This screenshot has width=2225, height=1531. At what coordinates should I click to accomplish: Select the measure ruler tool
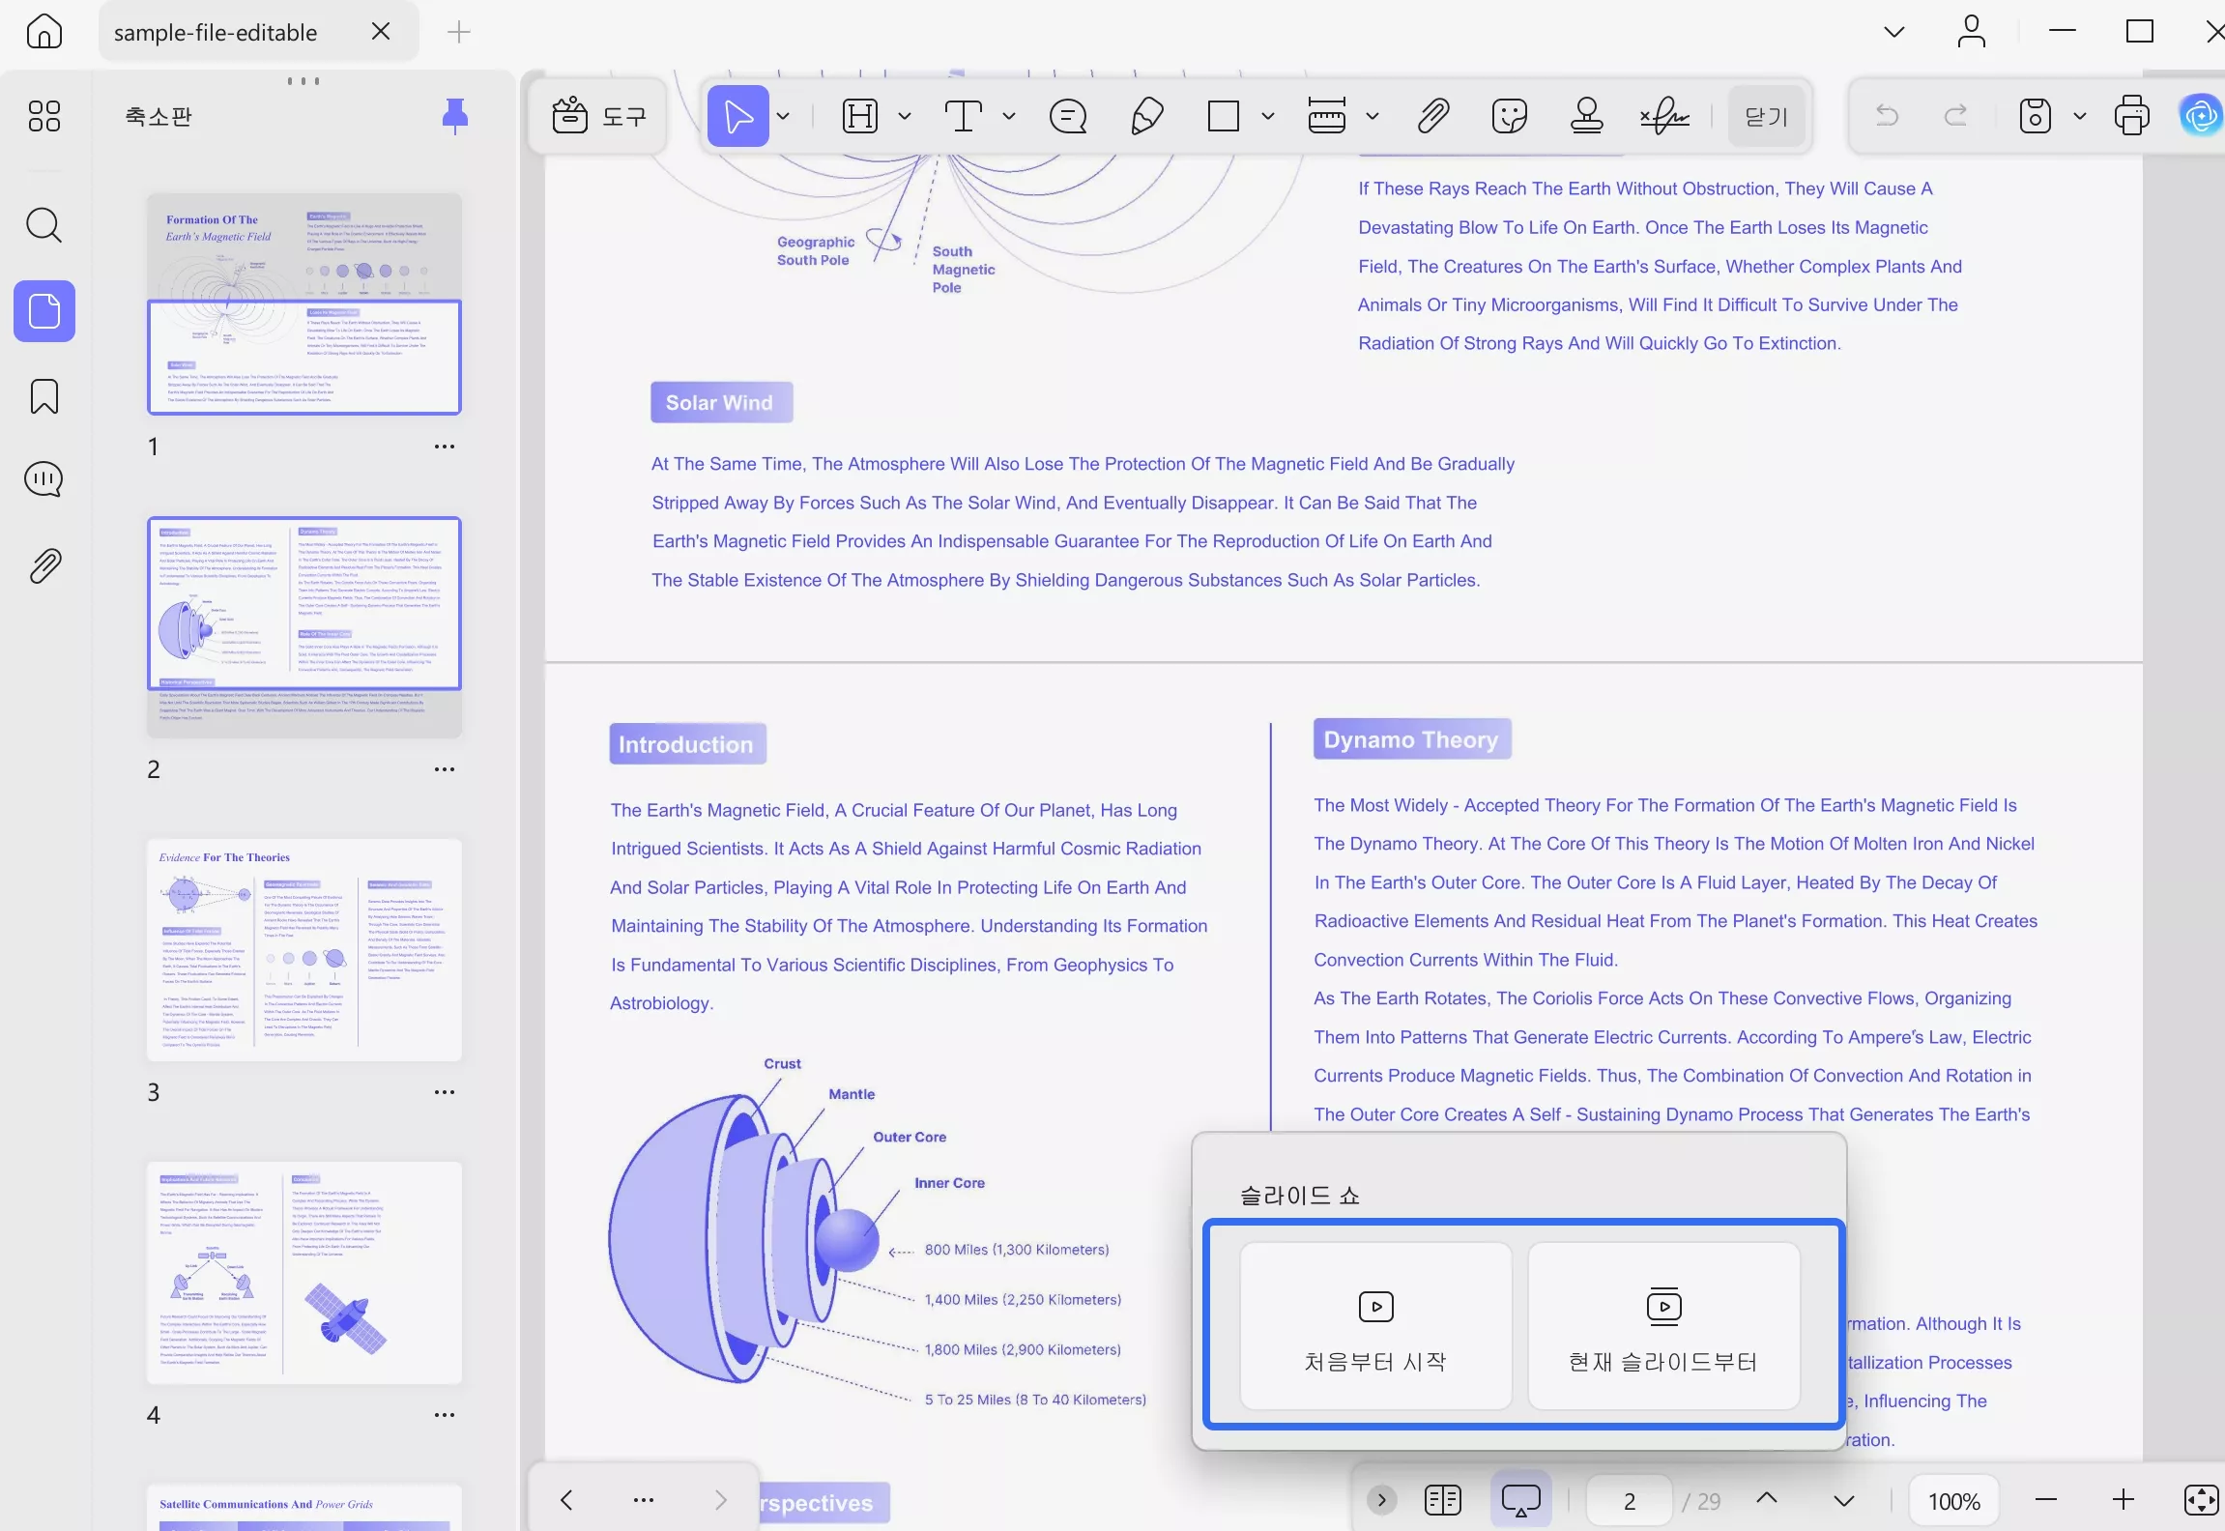pos(1326,116)
